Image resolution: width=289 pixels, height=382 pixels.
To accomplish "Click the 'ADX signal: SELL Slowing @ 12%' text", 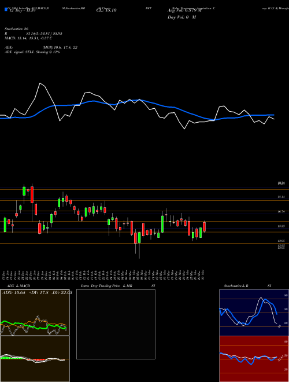I will pos(32,52).
